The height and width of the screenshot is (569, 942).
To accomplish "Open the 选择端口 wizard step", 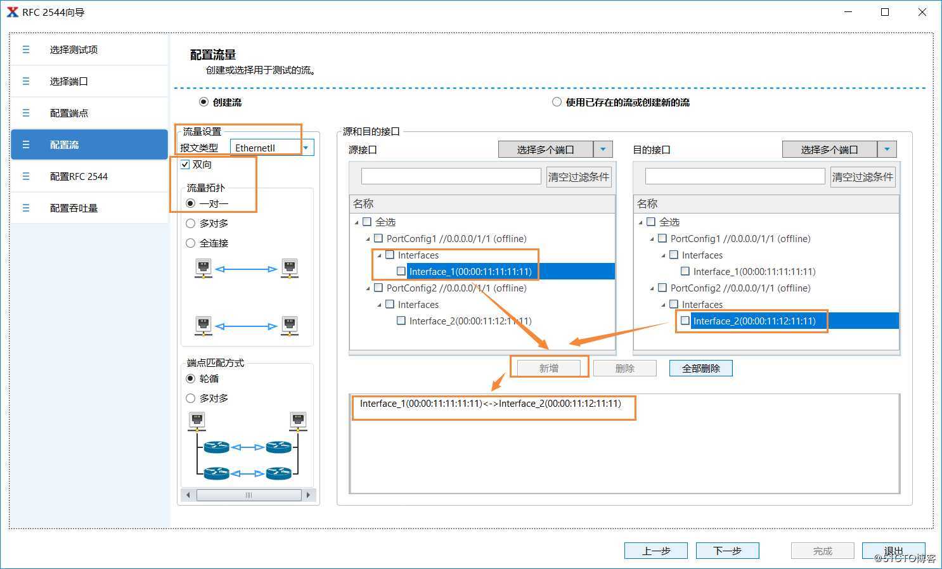I will (89, 81).
